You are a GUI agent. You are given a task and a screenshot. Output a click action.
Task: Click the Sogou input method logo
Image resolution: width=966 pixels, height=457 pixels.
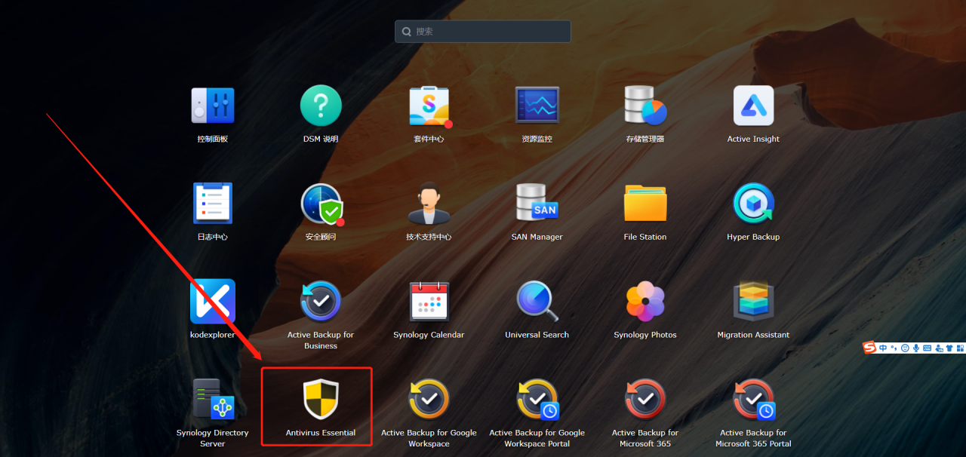tap(869, 348)
